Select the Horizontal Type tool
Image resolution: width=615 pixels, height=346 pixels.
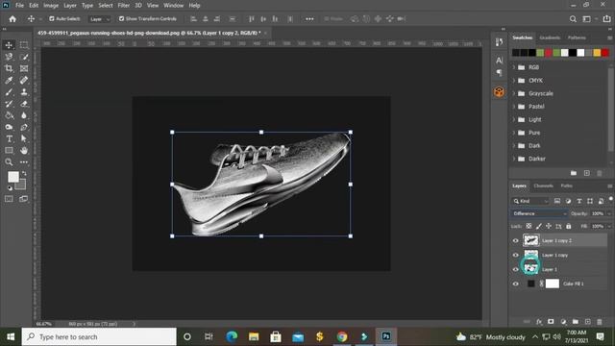coord(9,138)
